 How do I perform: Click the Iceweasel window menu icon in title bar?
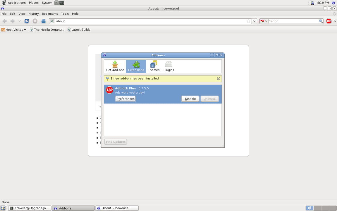click(x=3, y=8)
